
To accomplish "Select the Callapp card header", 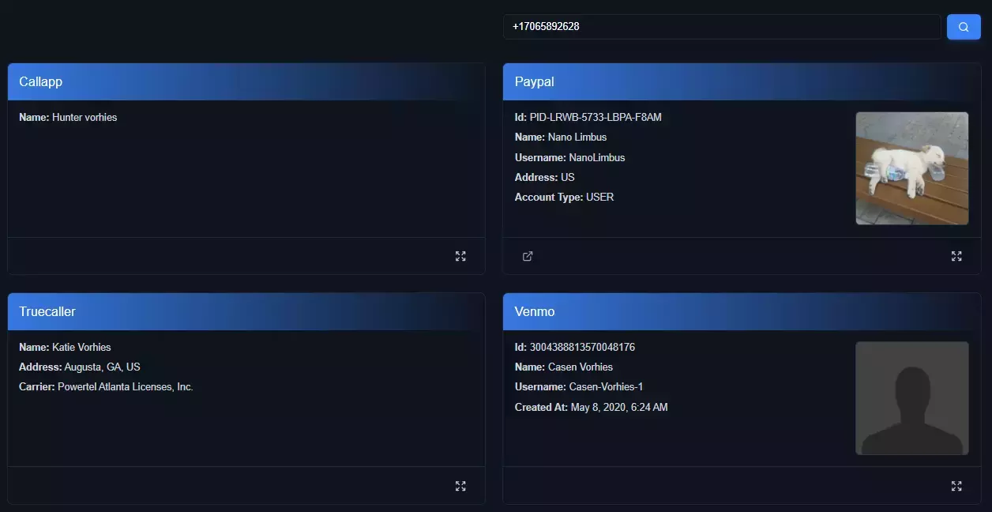I will 246,82.
